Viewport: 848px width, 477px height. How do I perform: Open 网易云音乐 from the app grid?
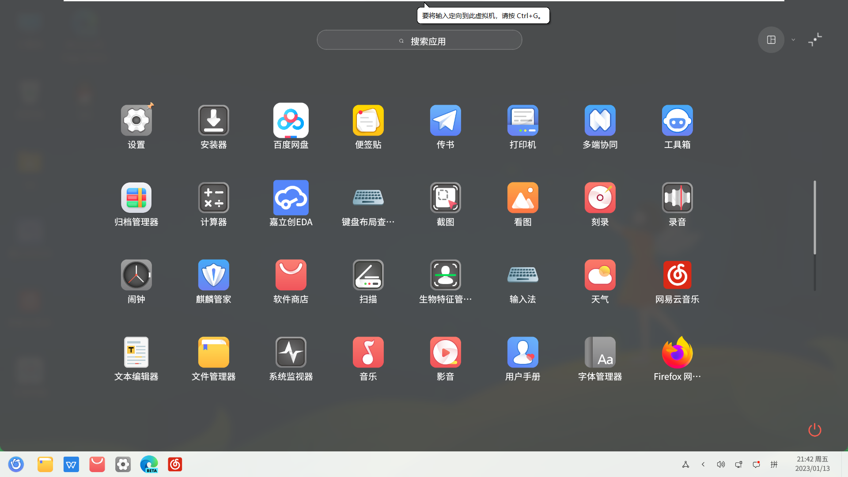(x=677, y=275)
